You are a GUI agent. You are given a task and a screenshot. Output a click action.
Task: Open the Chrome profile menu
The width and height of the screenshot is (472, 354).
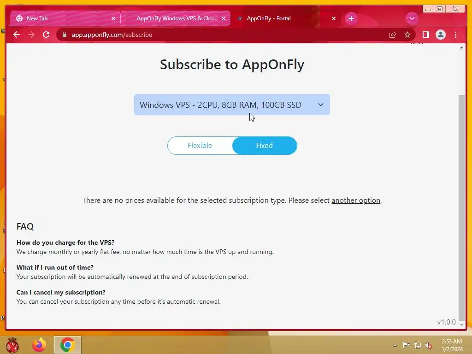(x=440, y=35)
